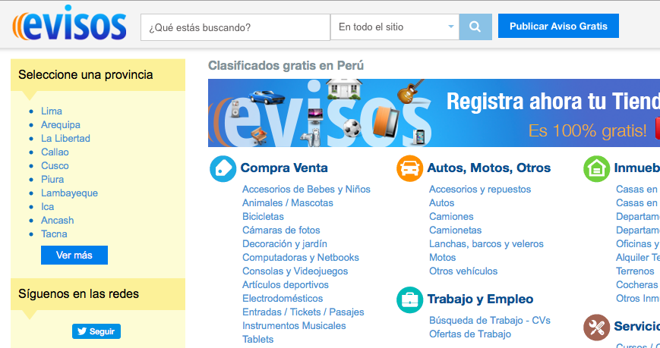Select La Libertad province
Image resolution: width=660 pixels, height=348 pixels.
(65, 138)
